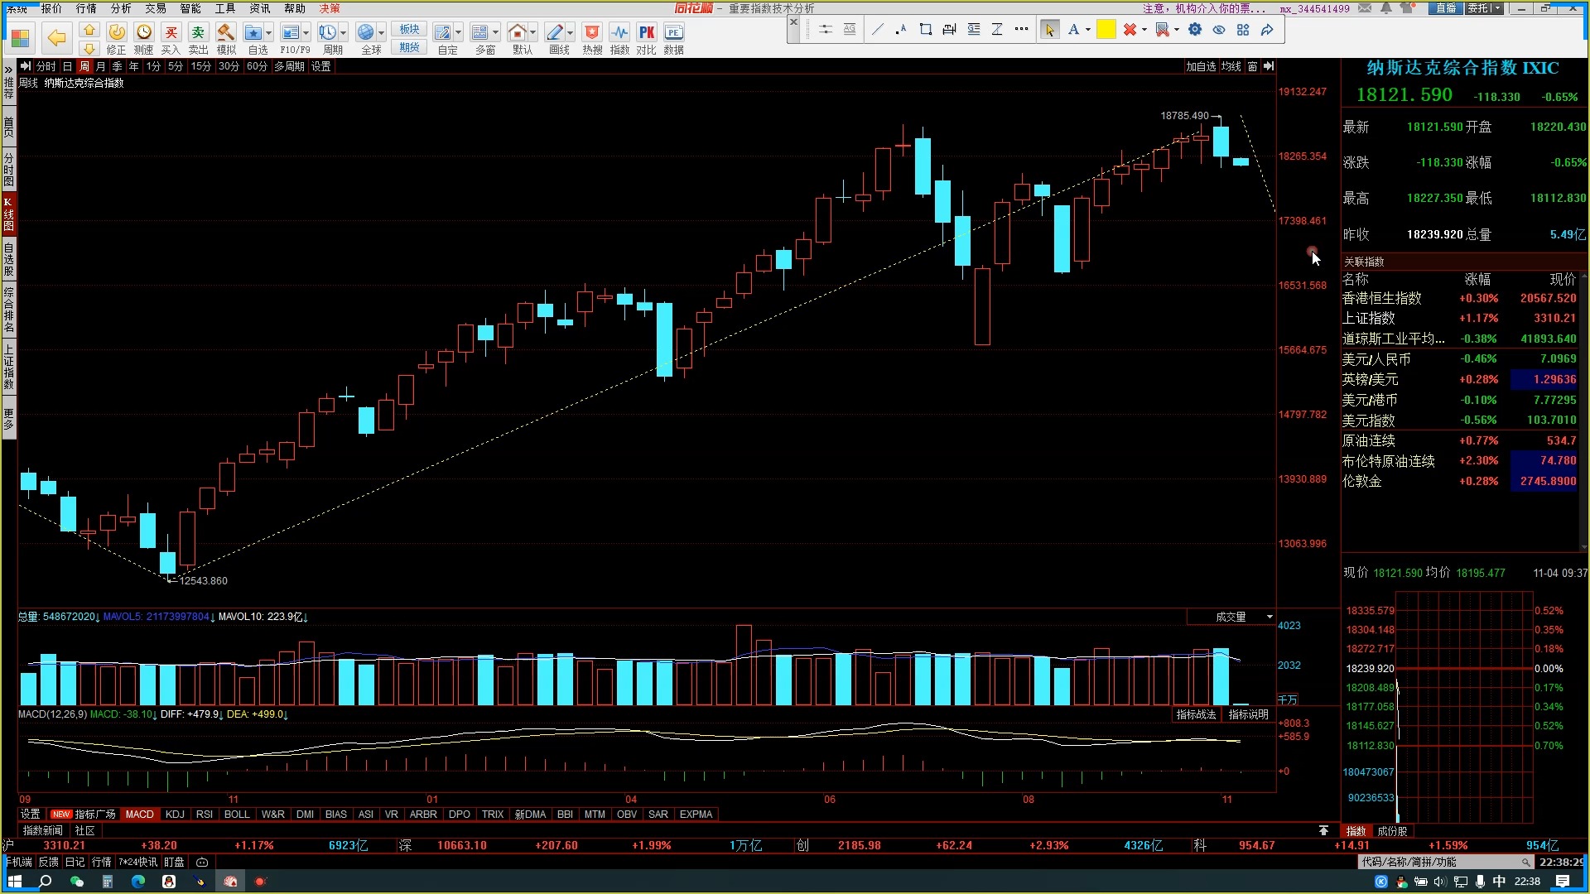The image size is (1590, 894).
Task: Select the BOLL indicator tab
Action: [x=237, y=815]
